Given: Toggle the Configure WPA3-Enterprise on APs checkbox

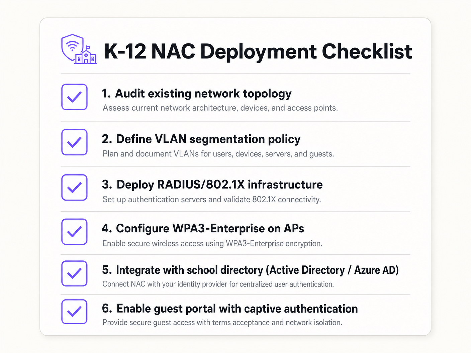Looking at the screenshot, I should coord(74,232).
